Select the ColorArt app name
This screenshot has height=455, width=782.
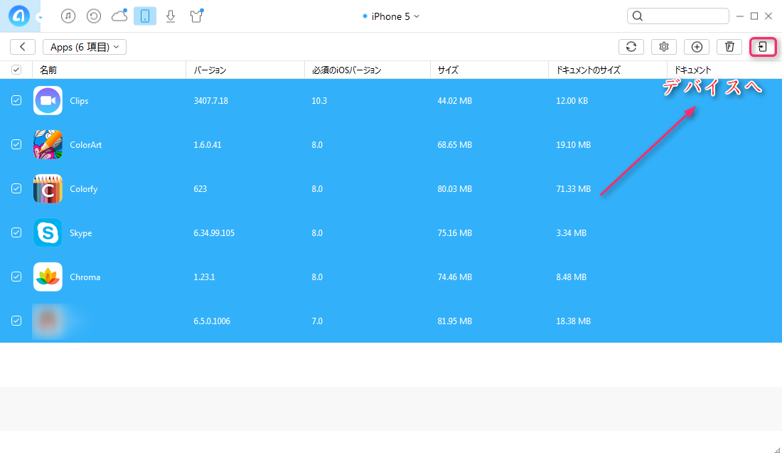pyautogui.click(x=86, y=145)
